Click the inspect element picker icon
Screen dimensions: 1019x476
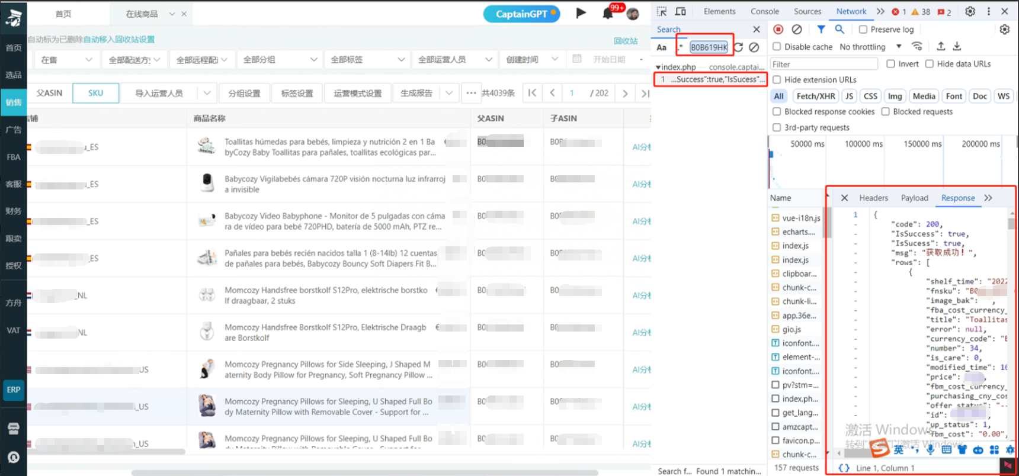point(662,11)
